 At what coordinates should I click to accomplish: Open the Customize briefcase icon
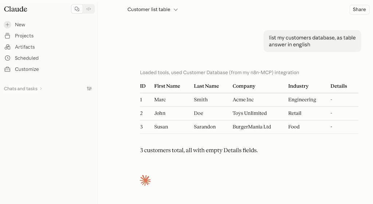7,69
